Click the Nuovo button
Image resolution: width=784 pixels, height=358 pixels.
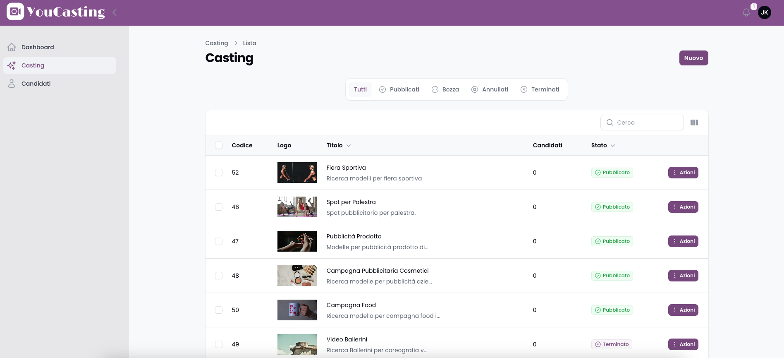(x=693, y=58)
